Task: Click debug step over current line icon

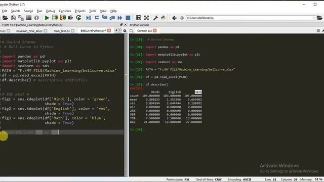Action: (x=97, y=18)
